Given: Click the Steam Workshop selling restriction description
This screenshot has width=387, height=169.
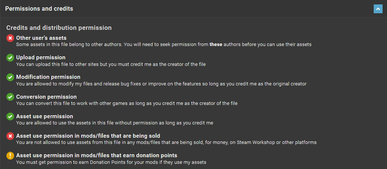Looking at the screenshot, I should [x=166, y=142].
